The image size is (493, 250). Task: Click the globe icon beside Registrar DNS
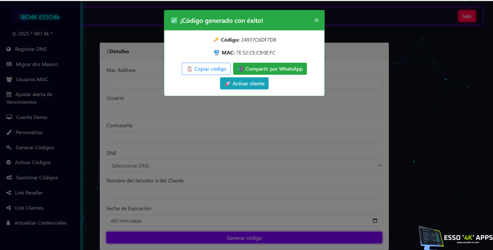9,49
